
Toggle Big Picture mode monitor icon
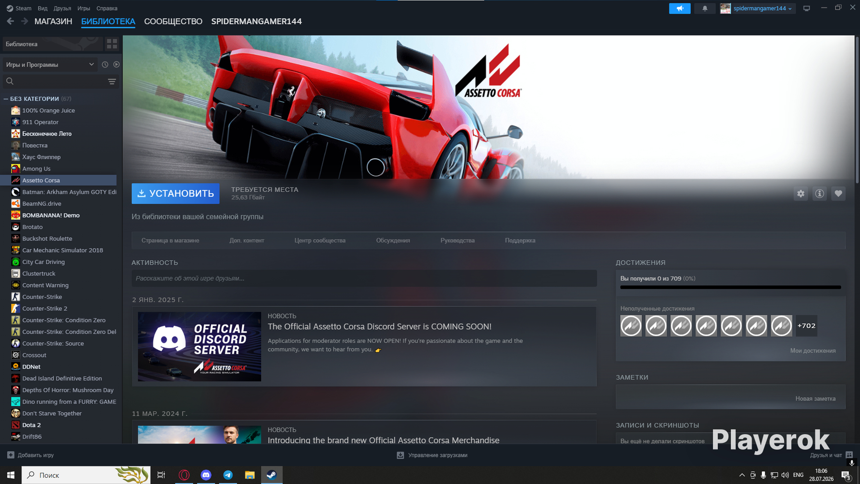click(806, 8)
